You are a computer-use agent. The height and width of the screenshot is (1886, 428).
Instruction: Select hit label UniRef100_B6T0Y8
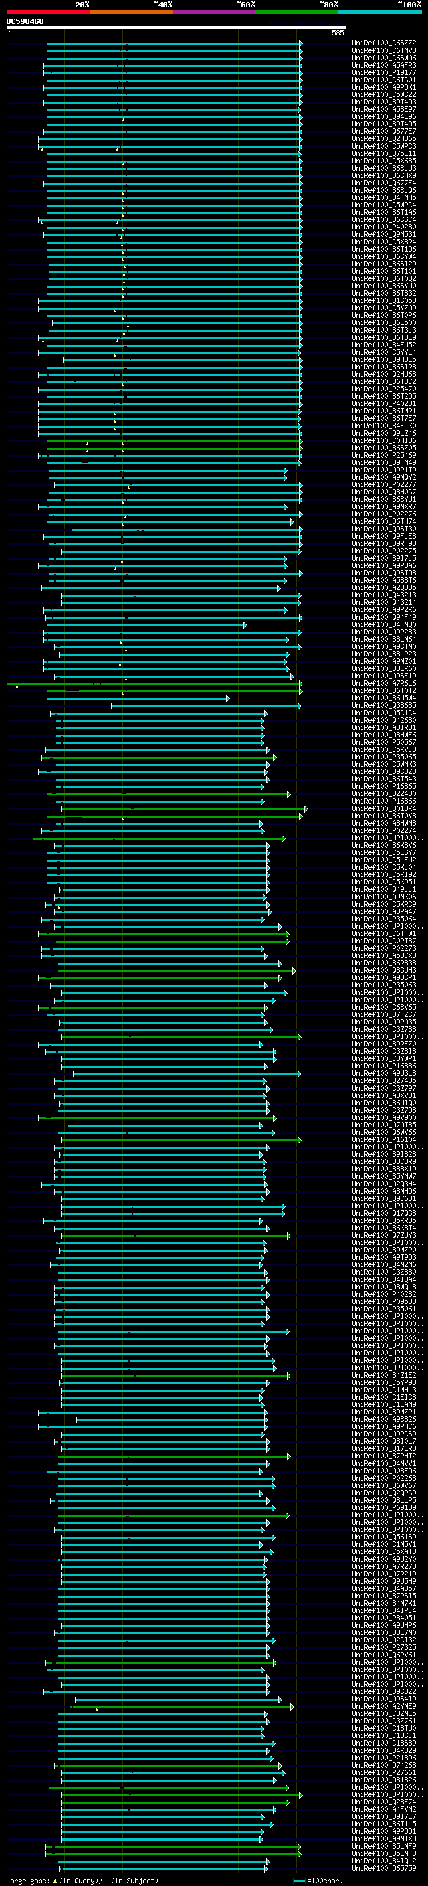[383, 816]
